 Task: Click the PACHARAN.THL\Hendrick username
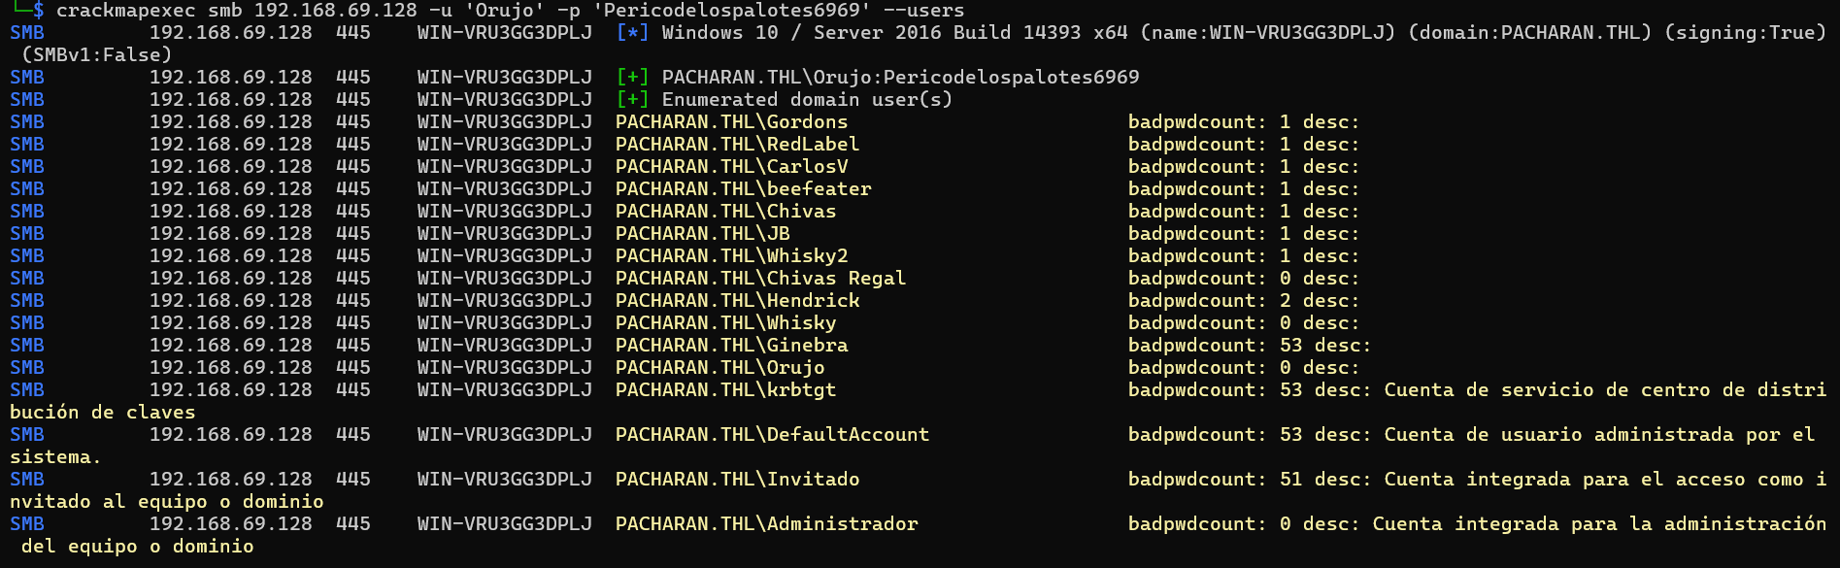click(737, 301)
